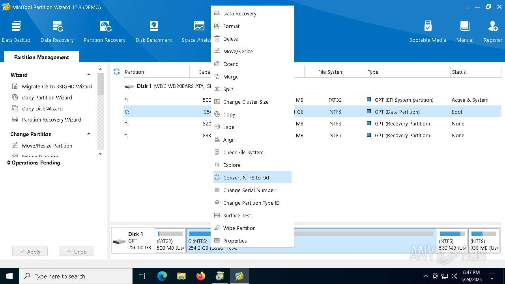Screen dimensions: 505x284
Task: Click the Wipe Partition eraser icon
Action: (x=217, y=228)
